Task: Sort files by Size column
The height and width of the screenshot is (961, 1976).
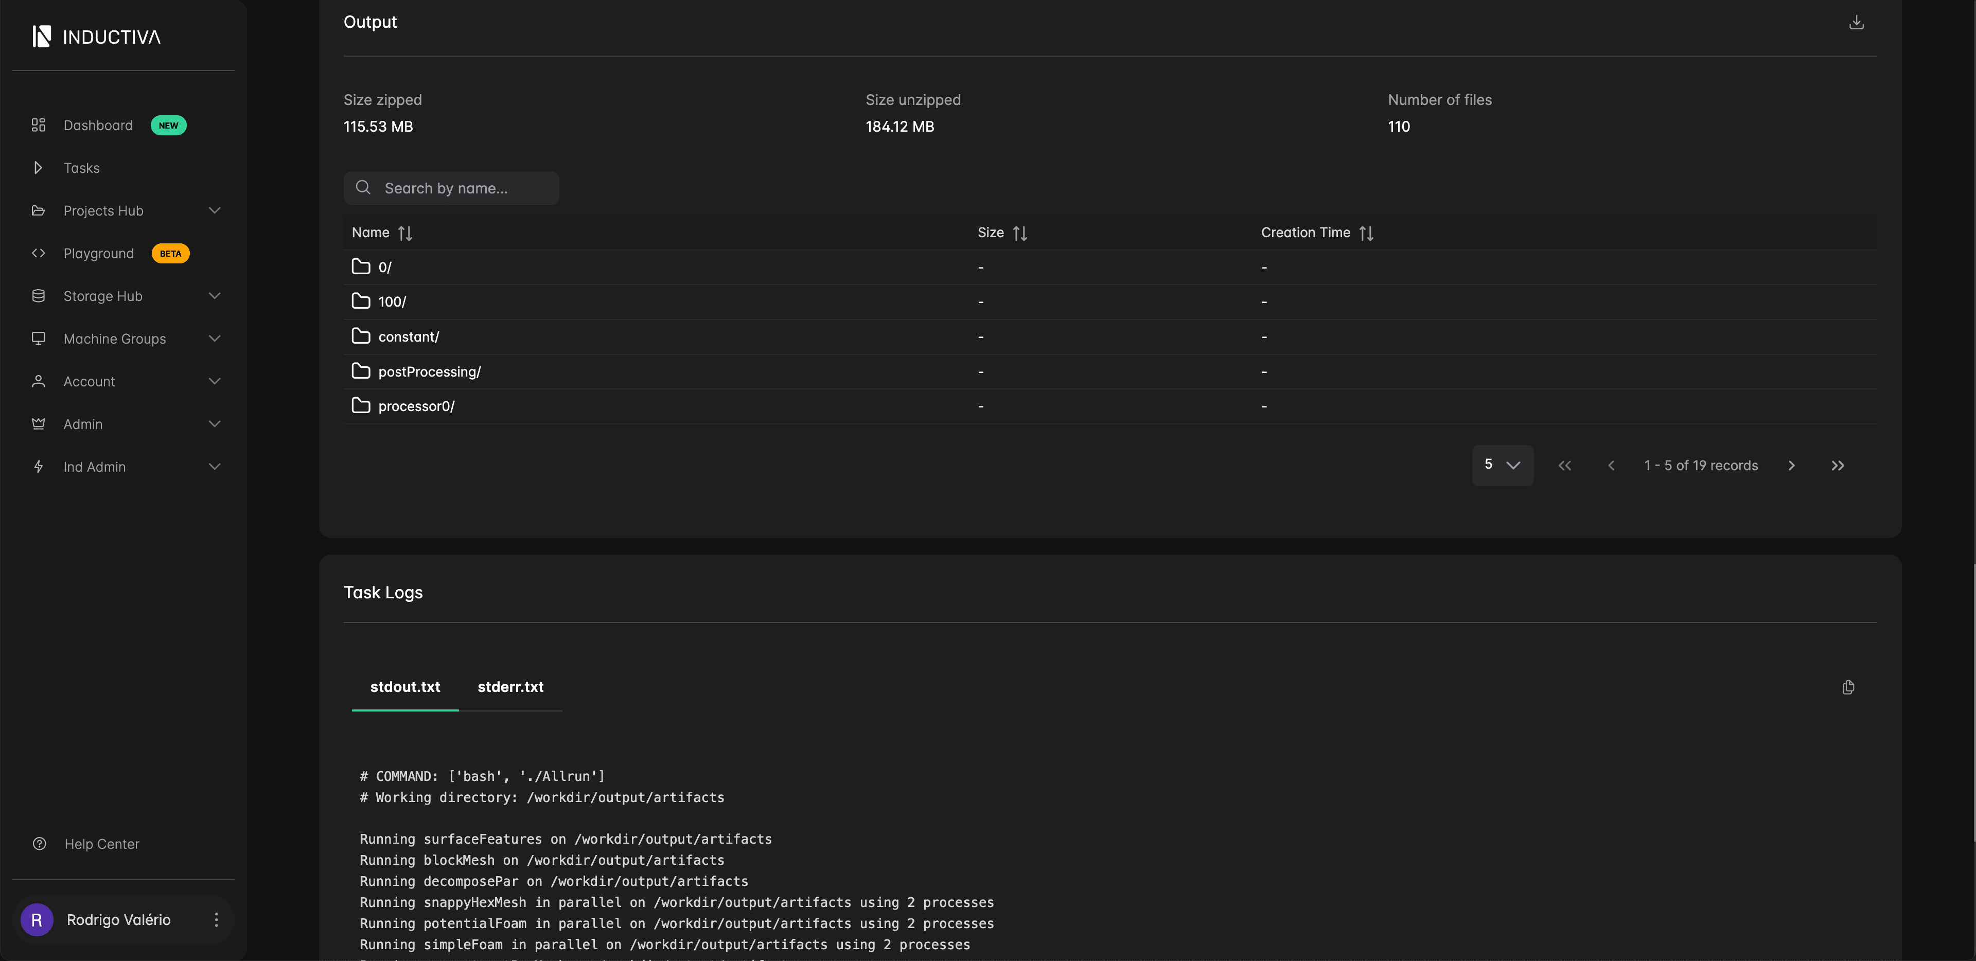Action: tap(1019, 233)
